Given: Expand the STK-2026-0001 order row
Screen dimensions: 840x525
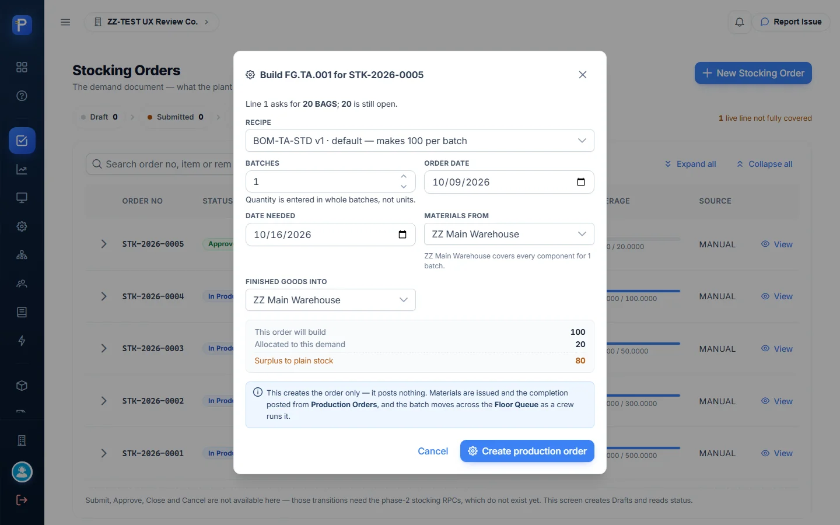Looking at the screenshot, I should [x=104, y=453].
